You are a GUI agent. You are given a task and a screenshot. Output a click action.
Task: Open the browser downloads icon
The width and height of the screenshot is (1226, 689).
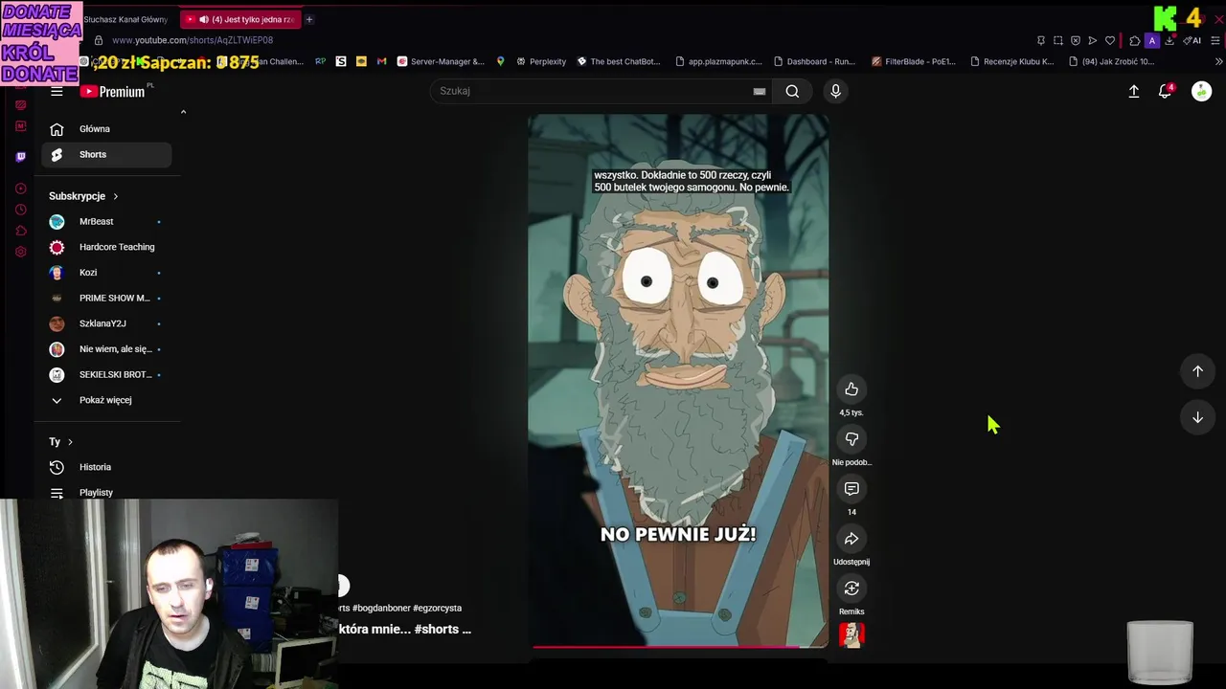[x=1169, y=40]
